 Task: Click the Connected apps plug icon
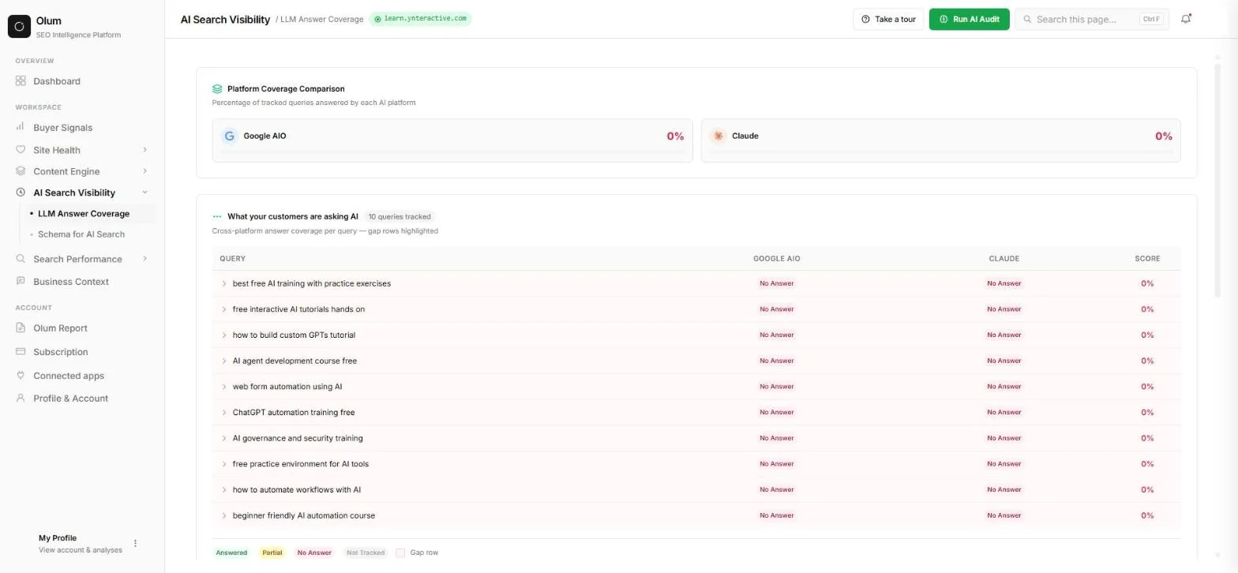coord(21,376)
